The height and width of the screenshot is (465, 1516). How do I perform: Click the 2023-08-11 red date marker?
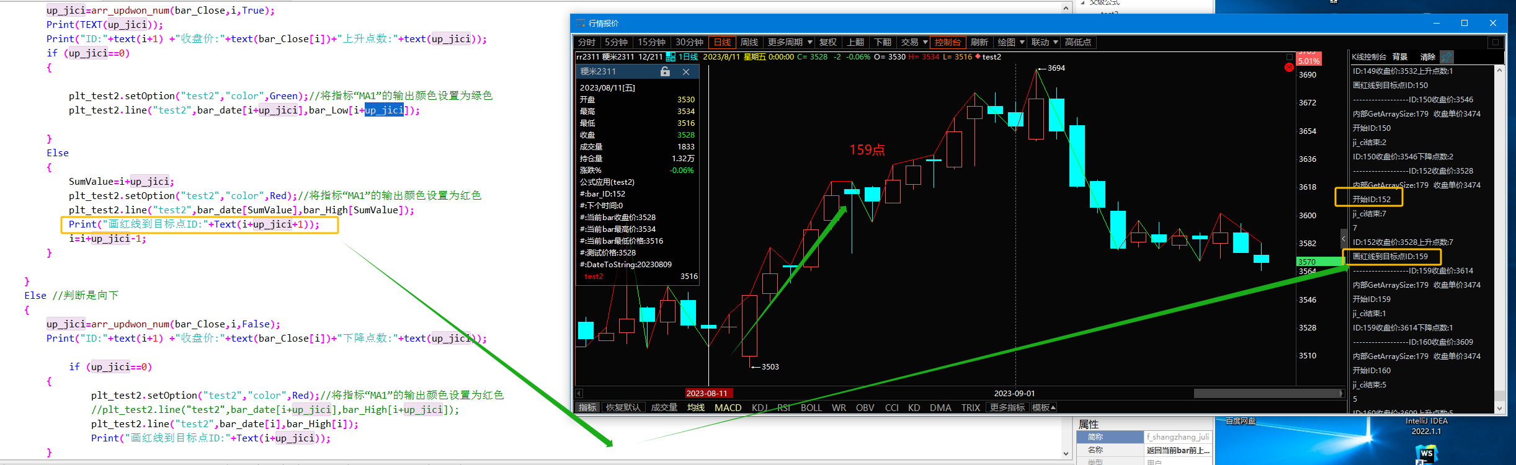709,393
